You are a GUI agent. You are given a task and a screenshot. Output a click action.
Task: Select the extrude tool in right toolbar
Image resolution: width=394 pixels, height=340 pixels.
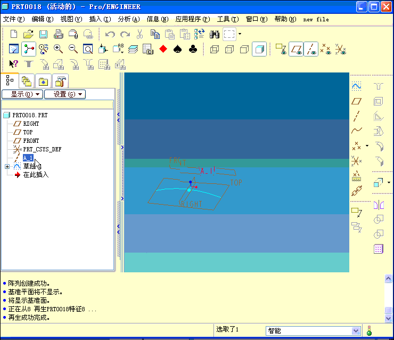[378, 183]
